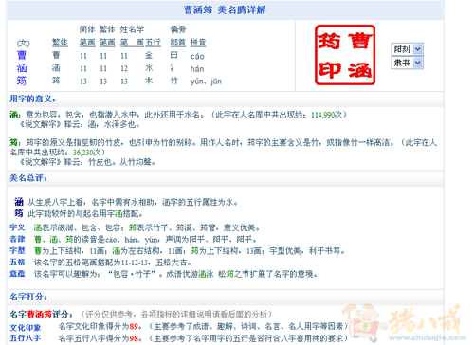Click the green count 114,990
474x345 pixels.
pyautogui.click(x=323, y=115)
